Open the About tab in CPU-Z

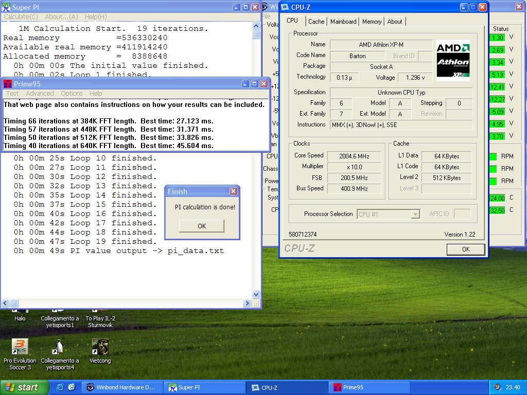pyautogui.click(x=395, y=22)
